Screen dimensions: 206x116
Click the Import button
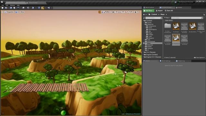click(159, 11)
